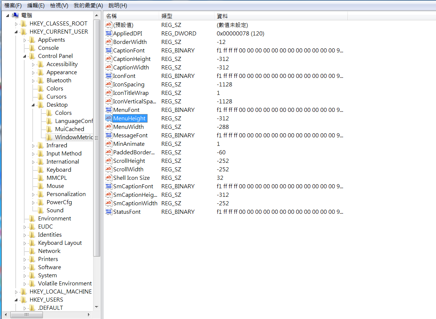Expand the Accessibility key node
The height and width of the screenshot is (319, 436).
[33, 65]
